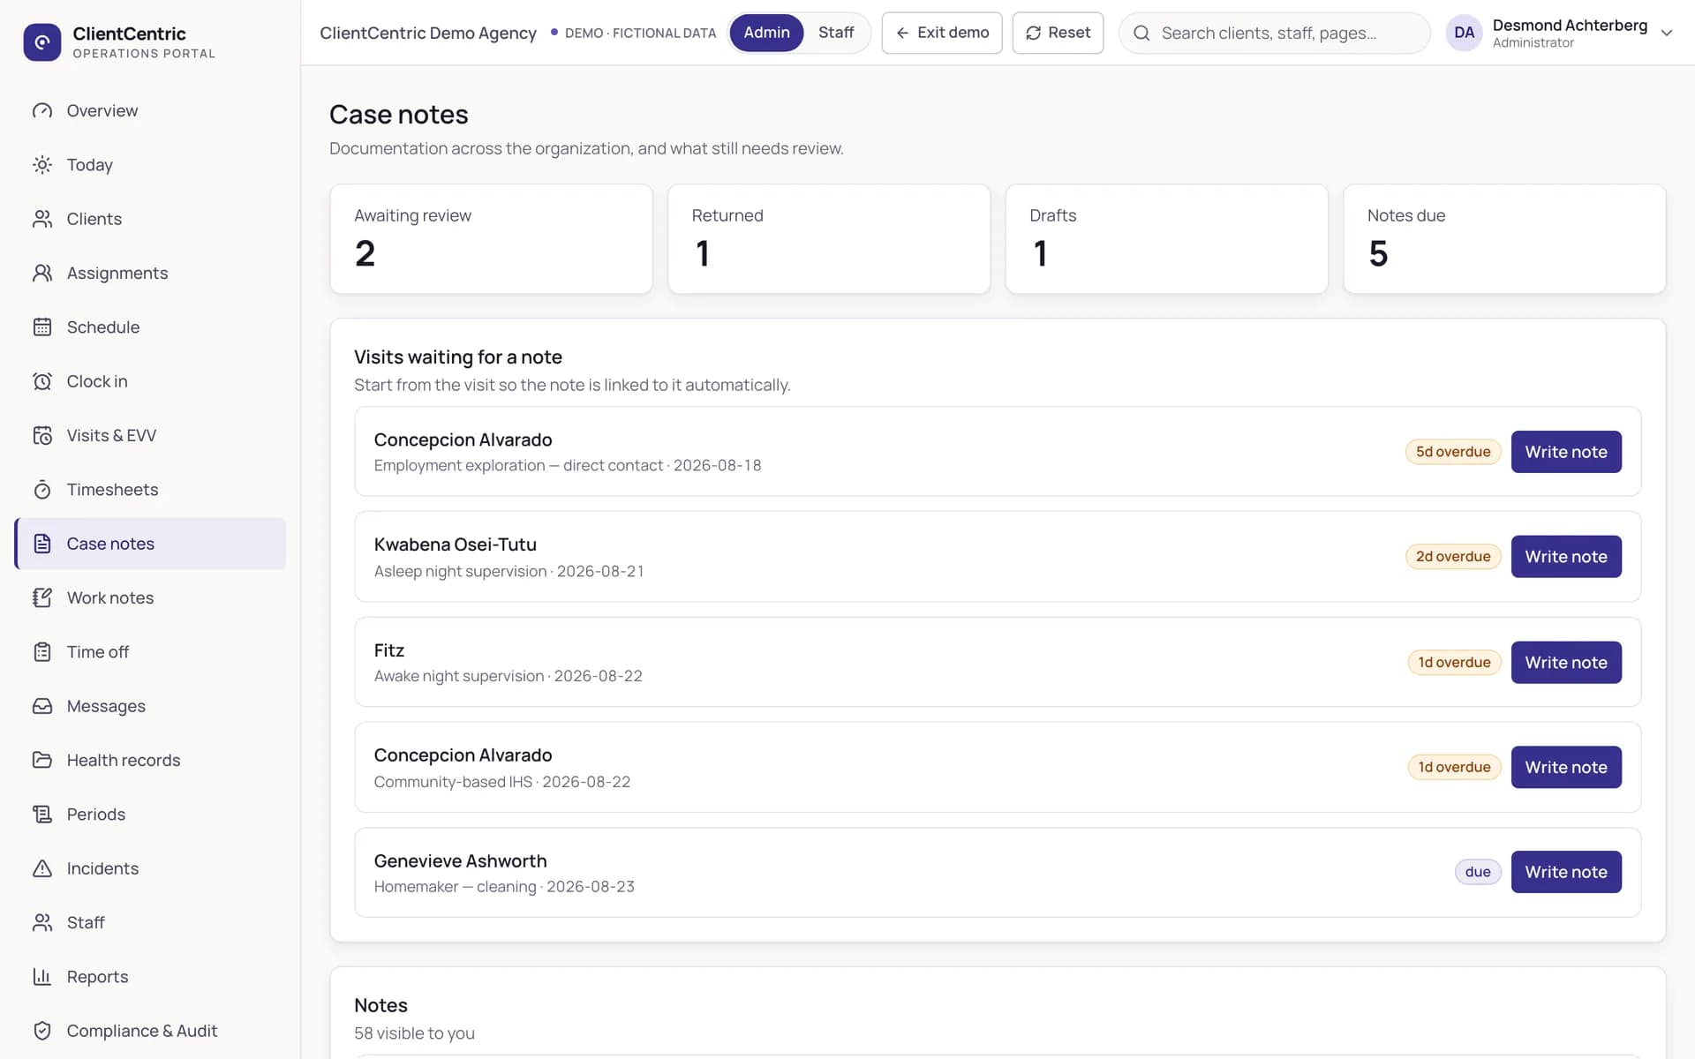This screenshot has width=1695, height=1059.
Task: Write note for Kwabena Osei-Tutu visit
Action: point(1566,557)
